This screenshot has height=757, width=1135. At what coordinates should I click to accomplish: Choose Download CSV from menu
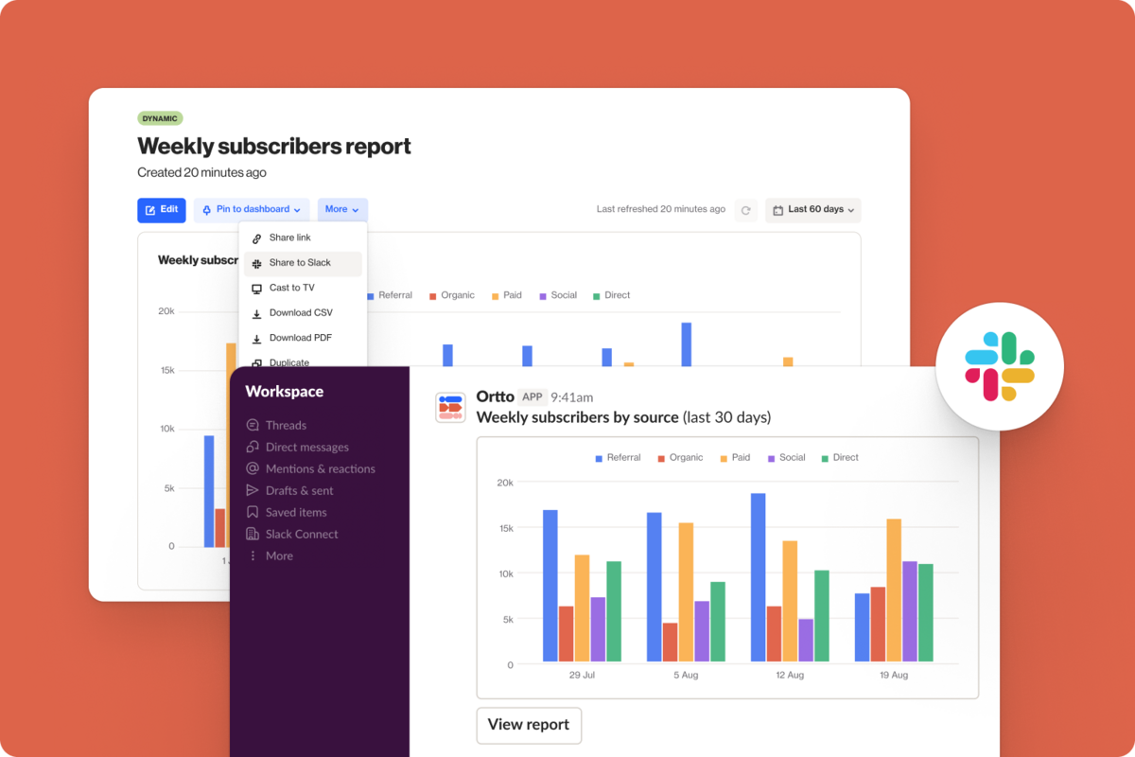[300, 313]
